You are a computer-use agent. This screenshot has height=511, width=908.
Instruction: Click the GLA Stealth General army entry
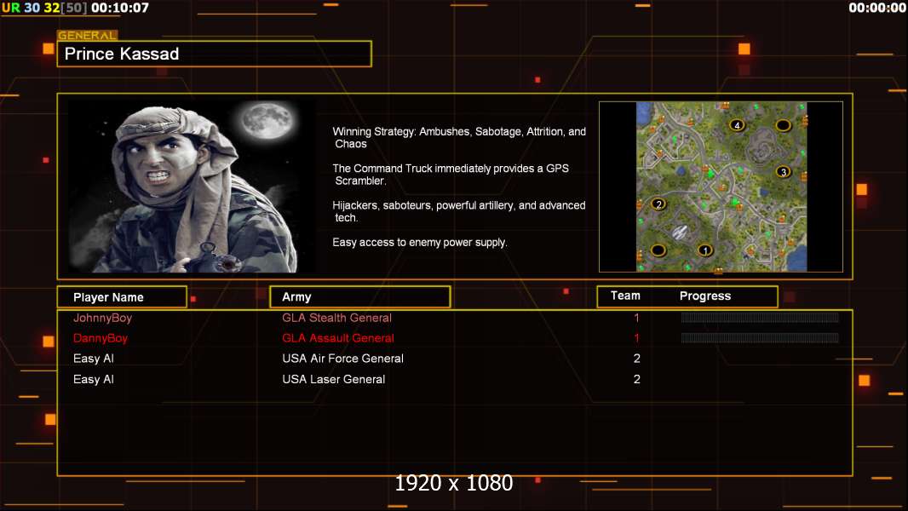[x=337, y=318]
